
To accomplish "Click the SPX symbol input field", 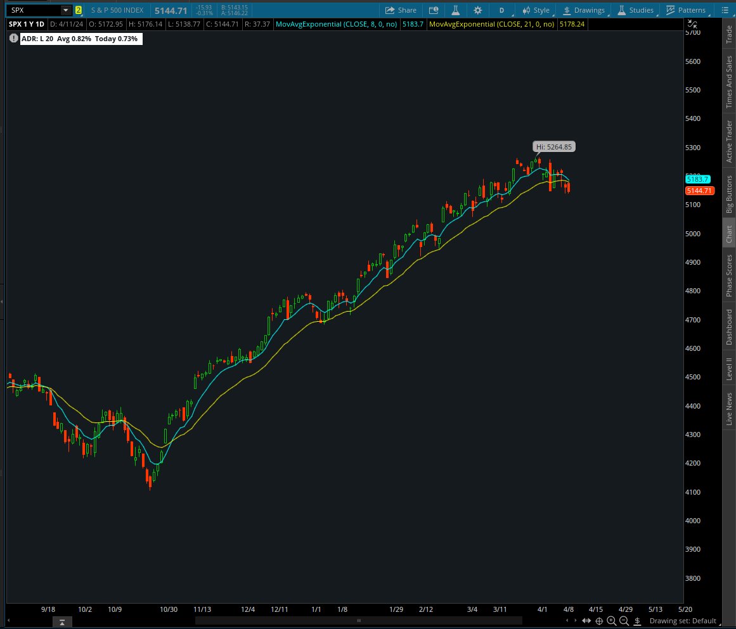I will (x=34, y=10).
